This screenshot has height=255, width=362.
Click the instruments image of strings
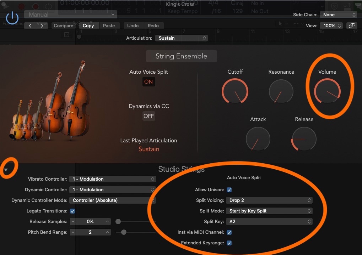[50, 101]
